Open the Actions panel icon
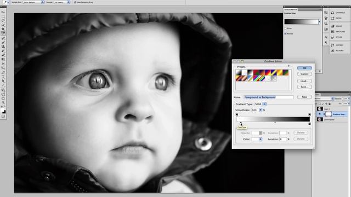Viewport: 351px width, 197px height. click(x=332, y=51)
